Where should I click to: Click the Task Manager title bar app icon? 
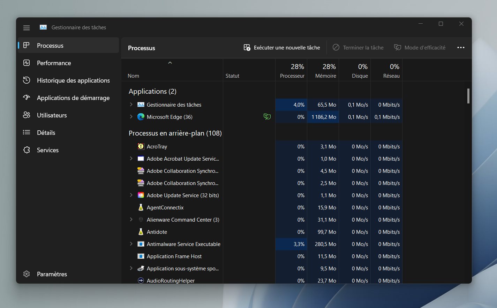click(43, 27)
